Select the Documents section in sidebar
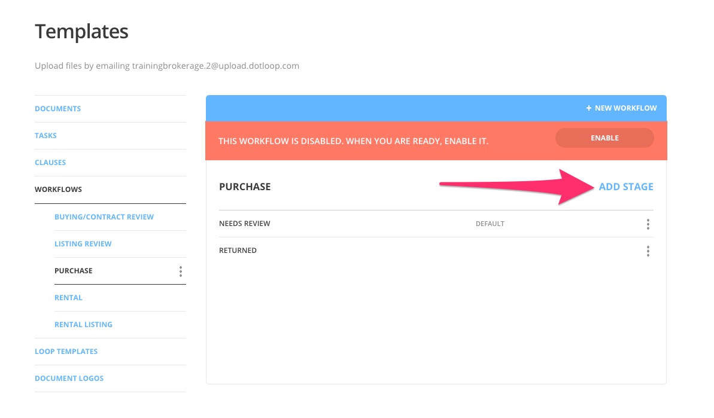The image size is (714, 418). coord(57,108)
